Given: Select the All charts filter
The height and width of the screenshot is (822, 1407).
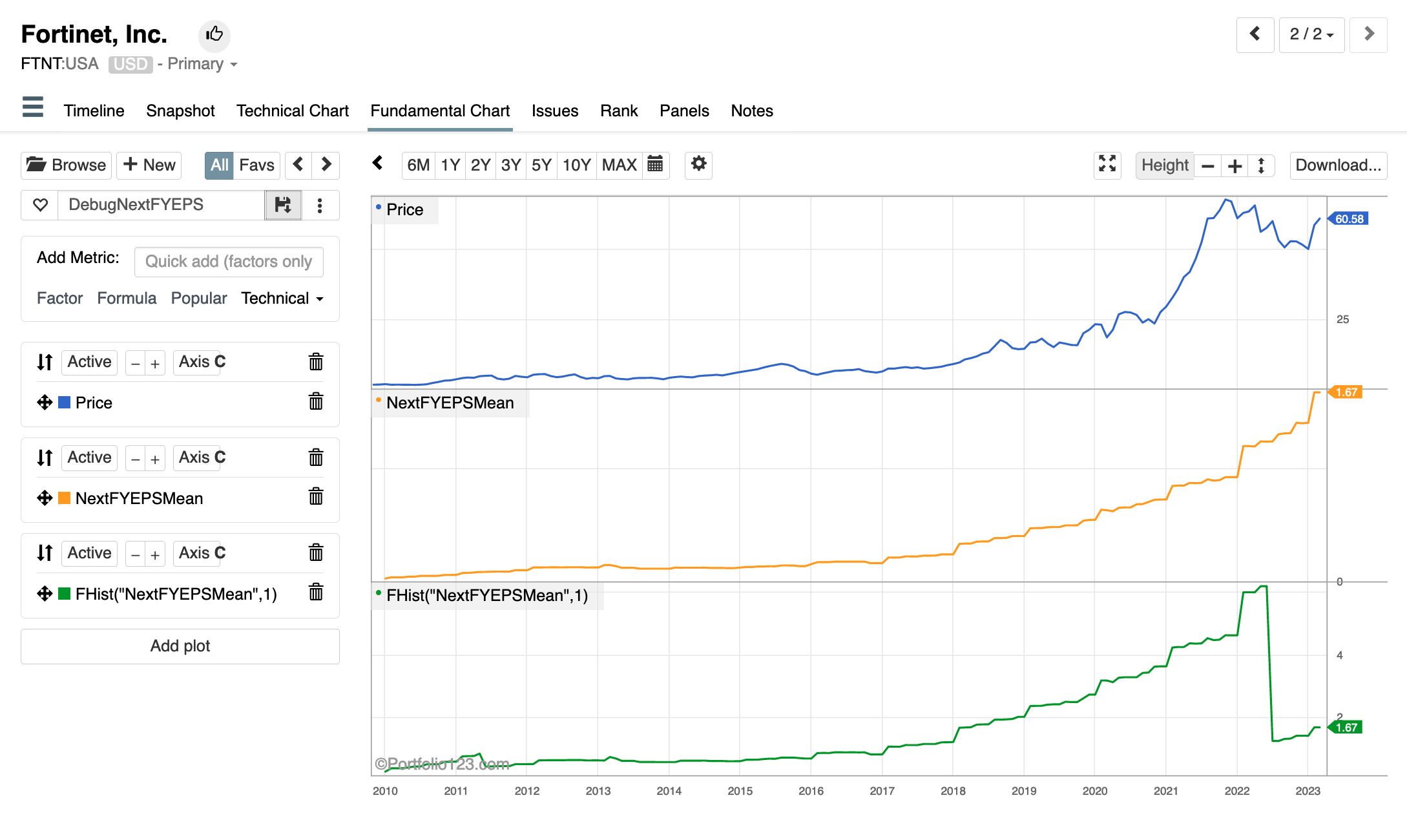Looking at the screenshot, I should [x=219, y=165].
